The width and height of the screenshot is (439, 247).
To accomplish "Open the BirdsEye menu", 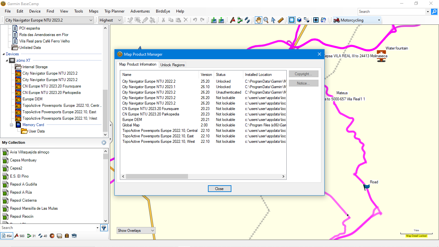I will click(164, 11).
